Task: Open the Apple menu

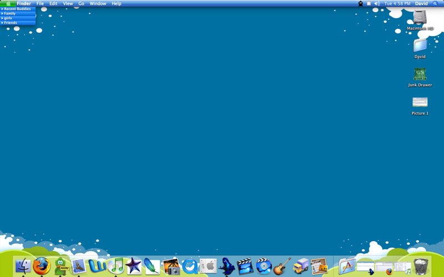Action: (x=8, y=3)
